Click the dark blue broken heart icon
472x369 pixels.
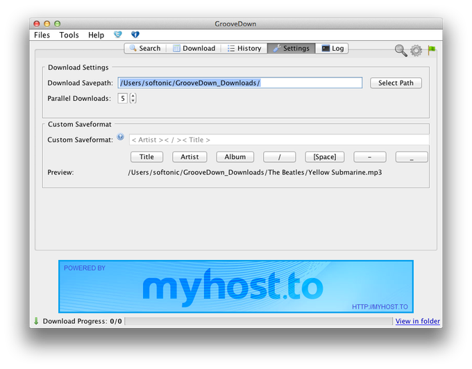point(135,34)
